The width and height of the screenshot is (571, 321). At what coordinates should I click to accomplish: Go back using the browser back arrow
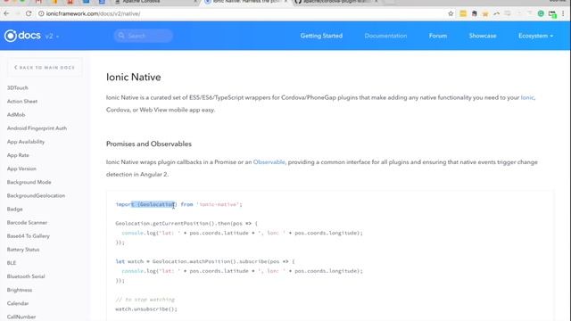[x=6, y=13]
